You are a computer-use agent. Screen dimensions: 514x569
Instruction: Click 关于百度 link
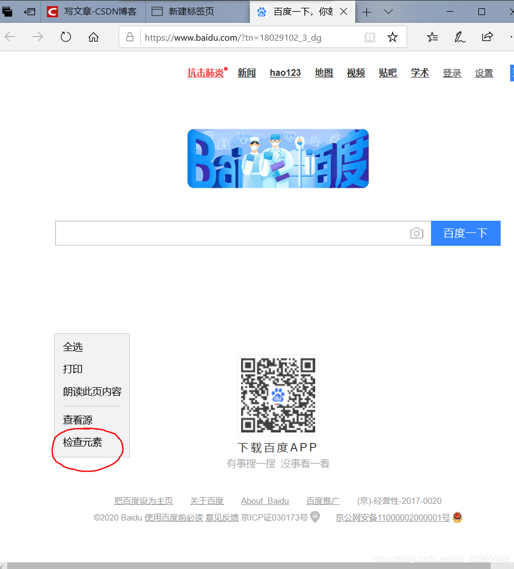[x=207, y=501]
